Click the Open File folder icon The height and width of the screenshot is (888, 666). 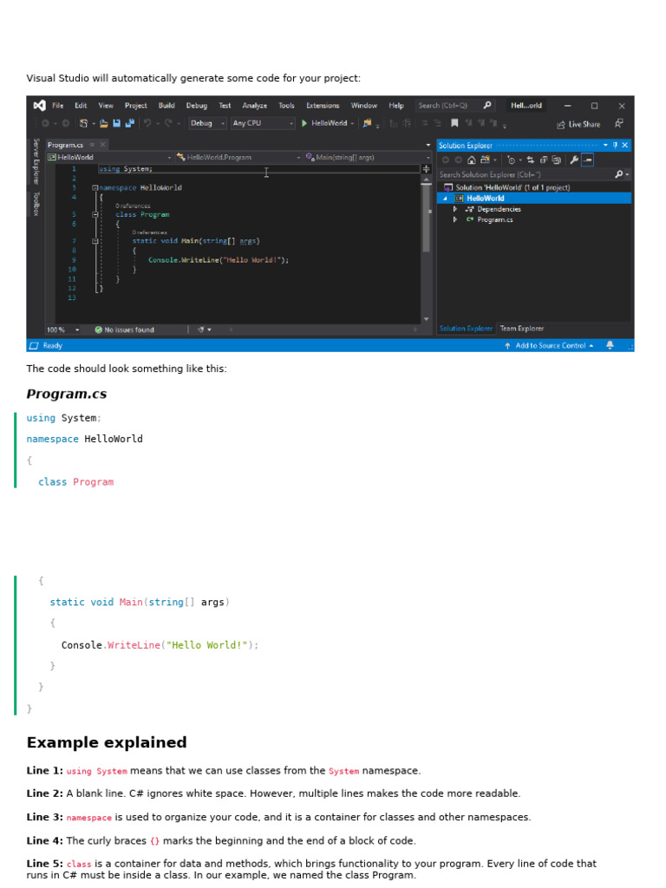click(104, 123)
